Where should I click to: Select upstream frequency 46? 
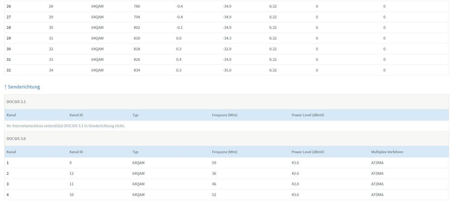point(214,184)
